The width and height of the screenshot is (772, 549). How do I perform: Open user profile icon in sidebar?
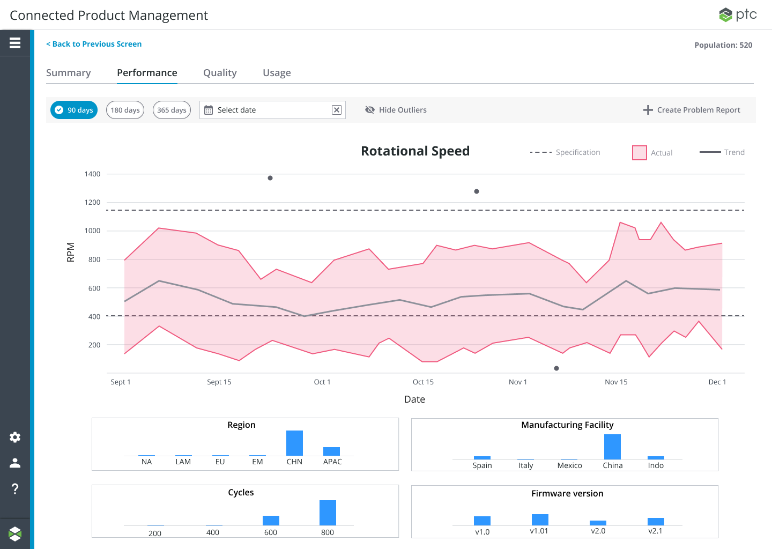(x=15, y=463)
